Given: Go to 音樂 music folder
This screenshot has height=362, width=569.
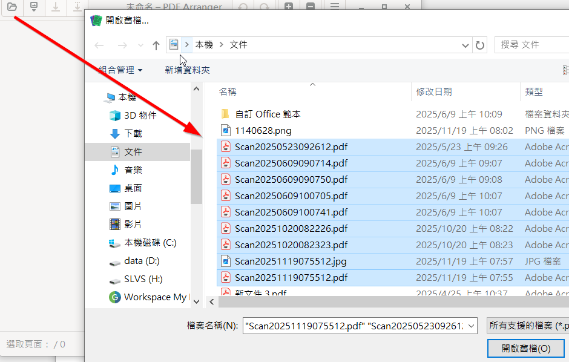Looking at the screenshot, I should (133, 169).
